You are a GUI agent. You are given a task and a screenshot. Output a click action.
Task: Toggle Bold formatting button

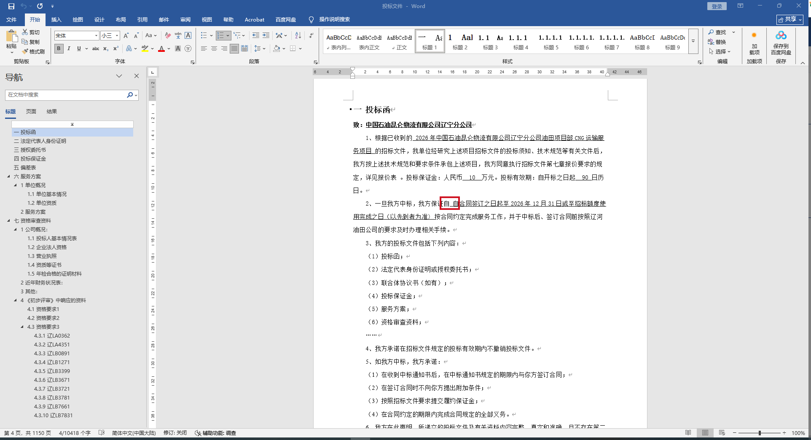[x=59, y=48]
